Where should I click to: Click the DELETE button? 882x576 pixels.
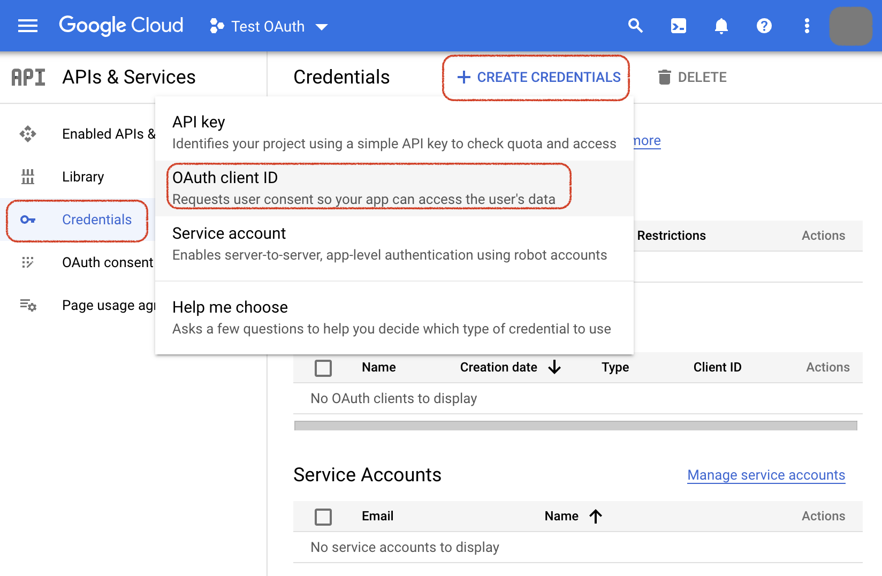(x=693, y=77)
